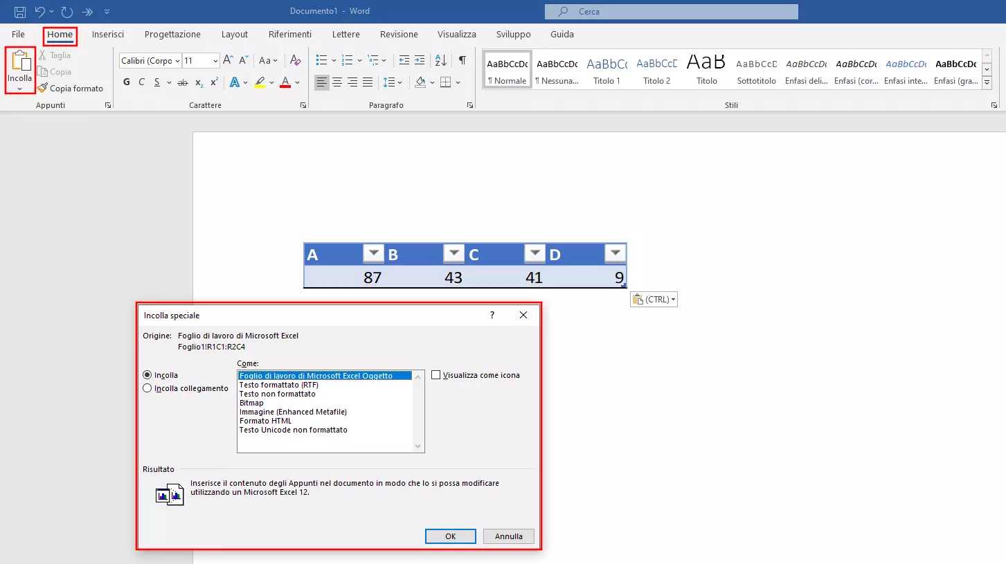Open Paragrafo dialog launcher
The height and width of the screenshot is (564, 1006).
pos(470,105)
